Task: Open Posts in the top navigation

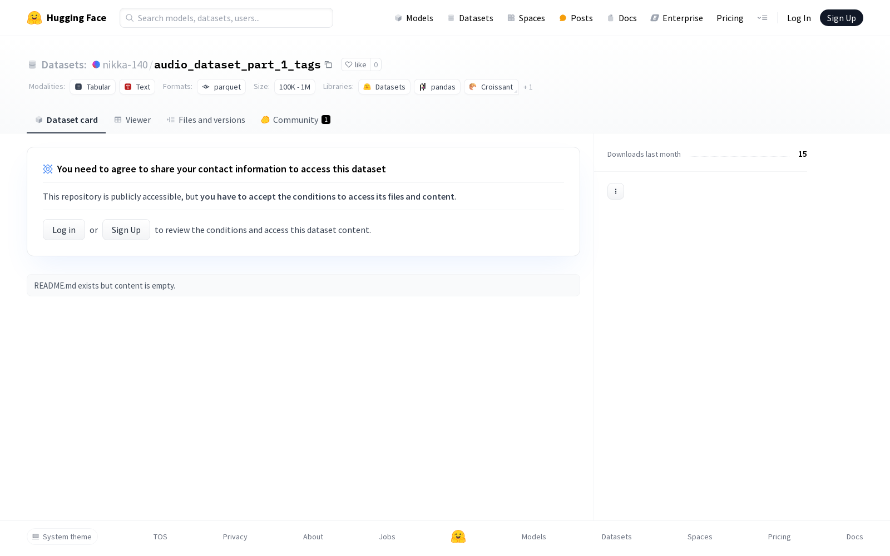Action: (576, 18)
